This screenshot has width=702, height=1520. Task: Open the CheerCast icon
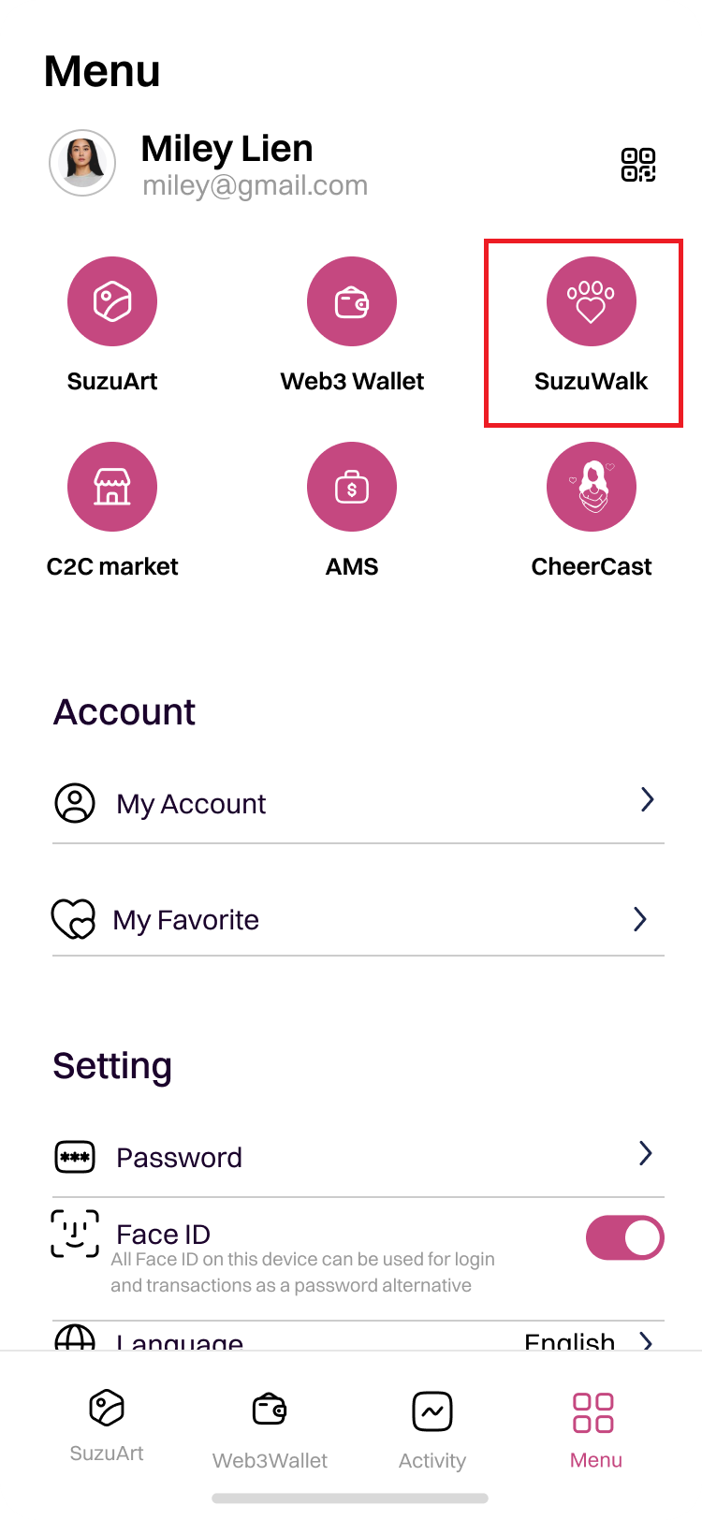[592, 487]
